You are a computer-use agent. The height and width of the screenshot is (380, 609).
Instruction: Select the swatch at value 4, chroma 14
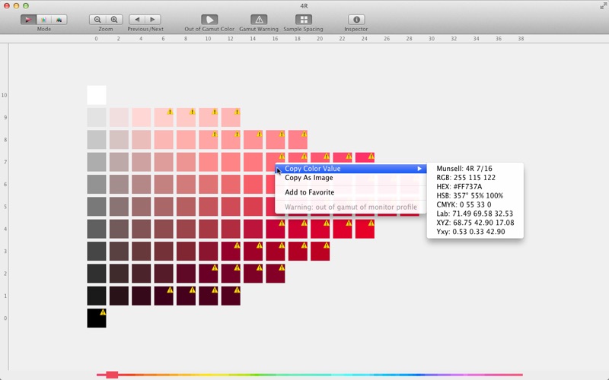[253, 229]
